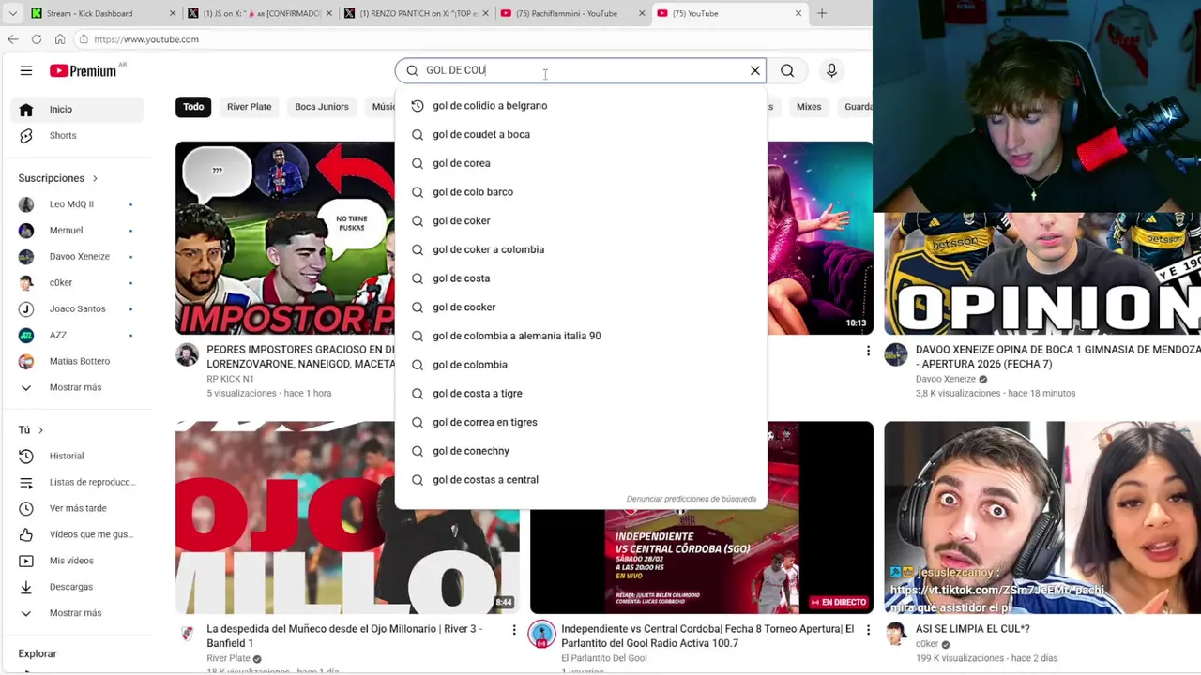
Task: Open the AZZ subscription channel
Action: pos(78,335)
